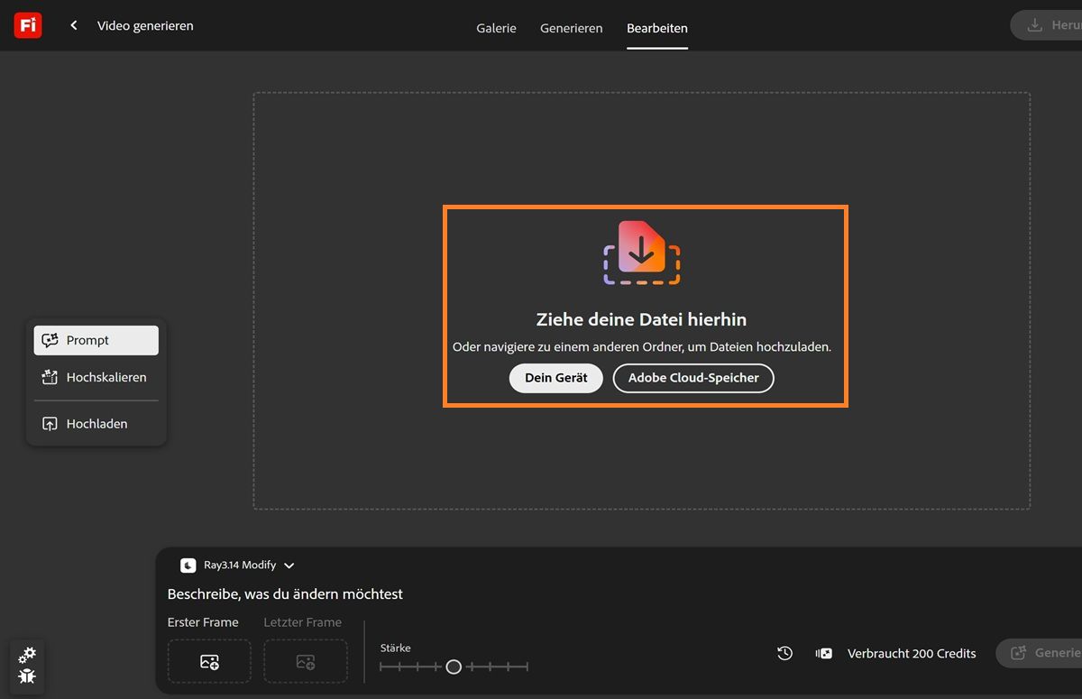Viewport: 1082px width, 699px height.
Task: Select the Hochskalieren option
Action: [x=96, y=377]
